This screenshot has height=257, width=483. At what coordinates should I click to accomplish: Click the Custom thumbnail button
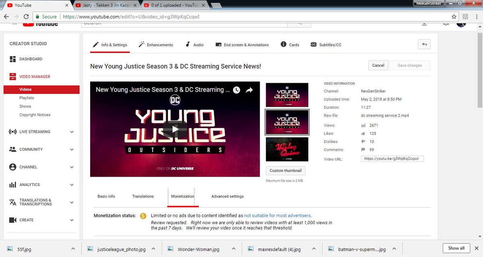pyautogui.click(x=285, y=171)
